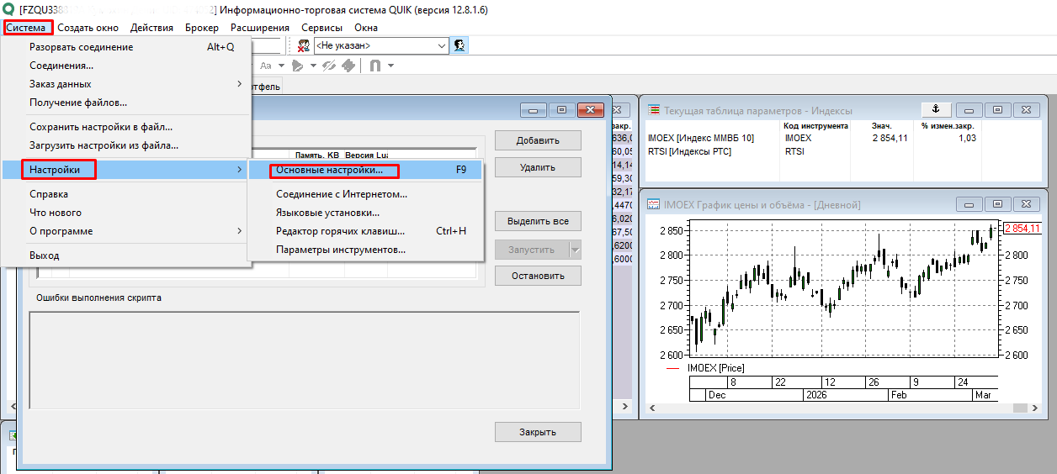This screenshot has height=474, width=1057.
Task: Click the magnet icon in the toolbar
Action: [374, 66]
